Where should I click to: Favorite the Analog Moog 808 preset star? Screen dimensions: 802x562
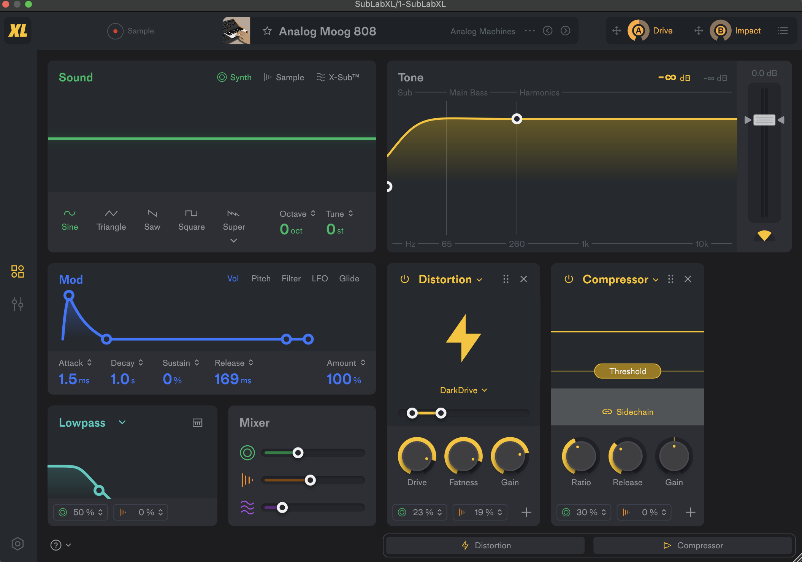pos(267,31)
